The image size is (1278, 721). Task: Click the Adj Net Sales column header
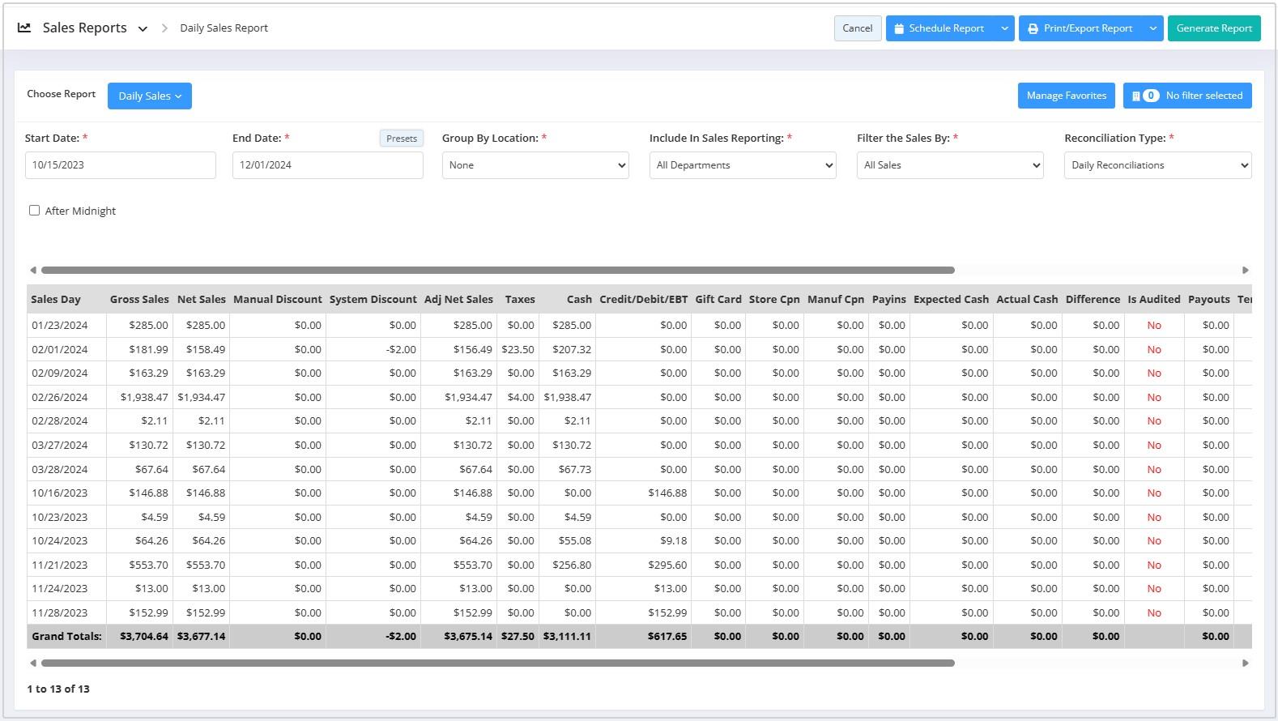tap(458, 299)
